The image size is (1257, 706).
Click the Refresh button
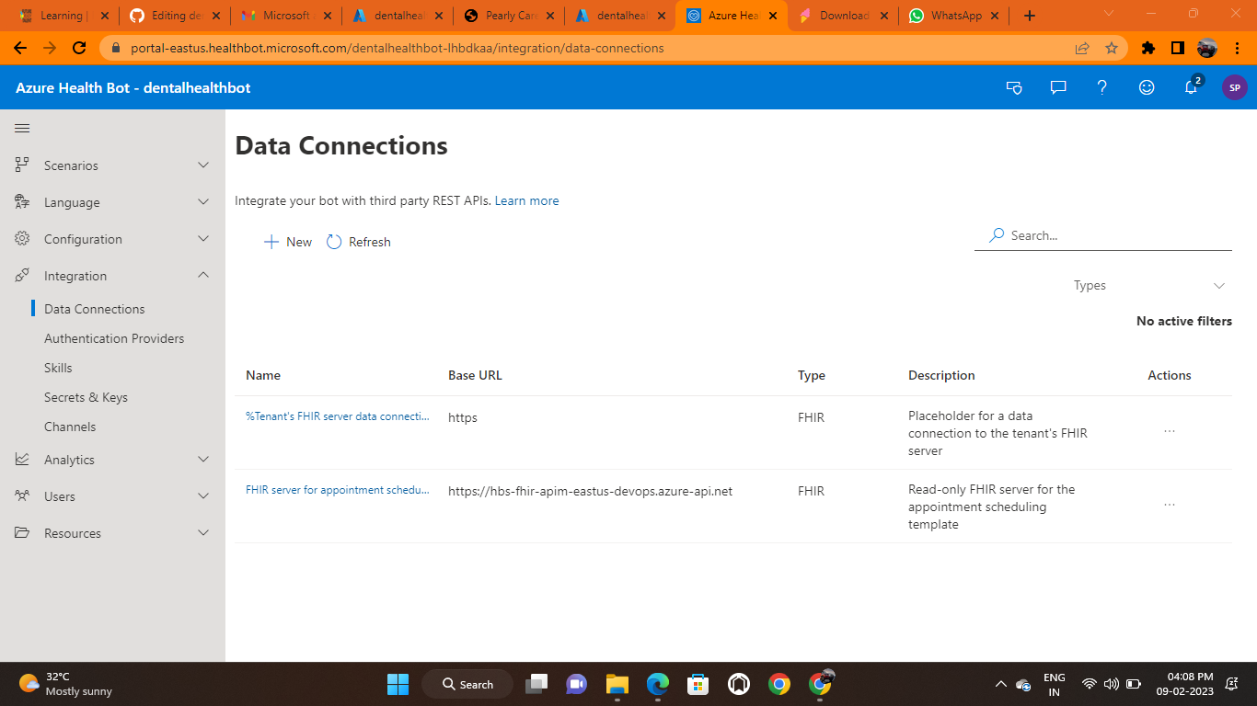359,242
